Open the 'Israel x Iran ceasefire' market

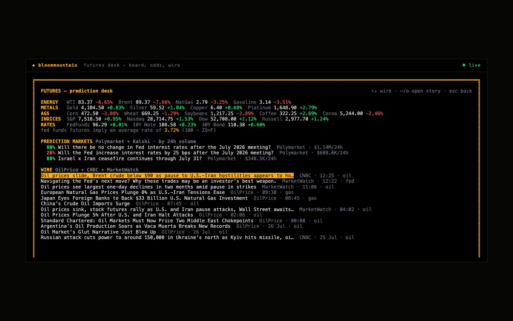(x=130, y=158)
